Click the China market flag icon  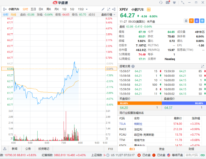(154, 155)
